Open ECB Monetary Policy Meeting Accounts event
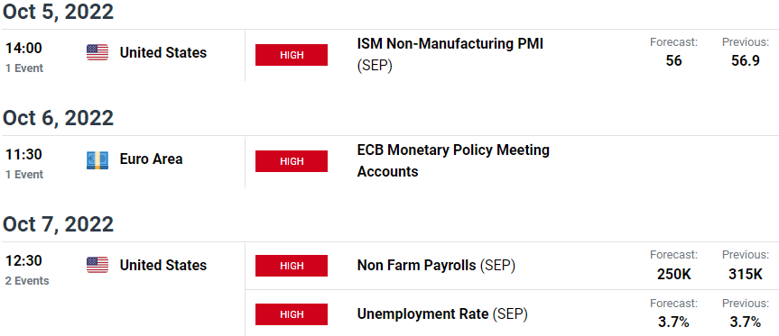 tap(453, 160)
